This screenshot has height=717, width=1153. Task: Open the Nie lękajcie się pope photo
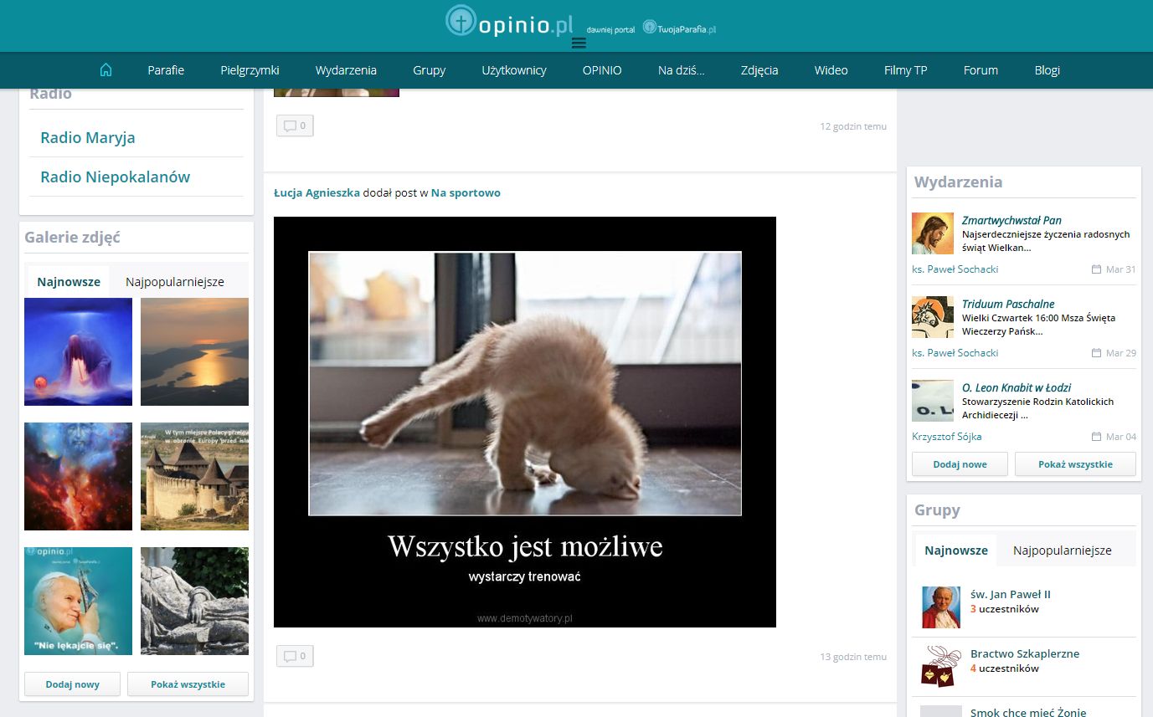click(78, 601)
